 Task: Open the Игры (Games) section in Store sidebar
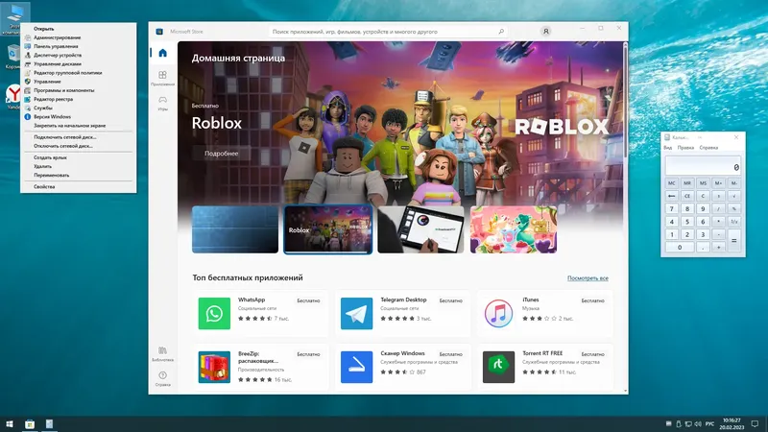pos(162,103)
